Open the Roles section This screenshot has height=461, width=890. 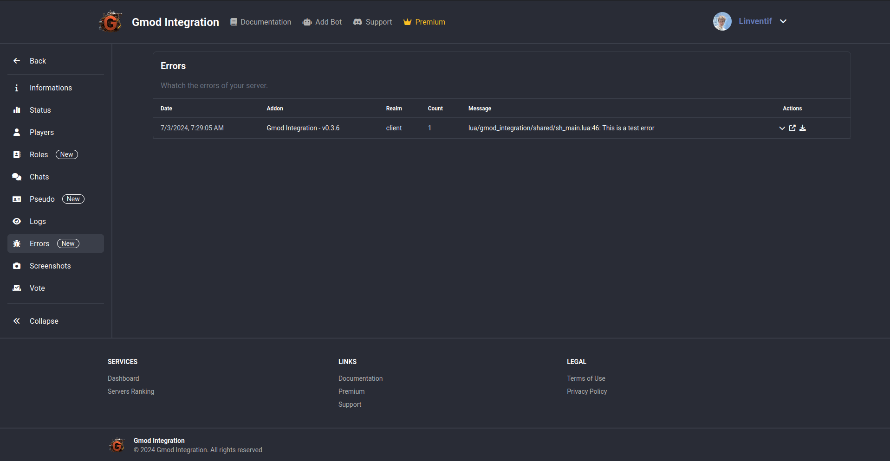click(x=39, y=154)
